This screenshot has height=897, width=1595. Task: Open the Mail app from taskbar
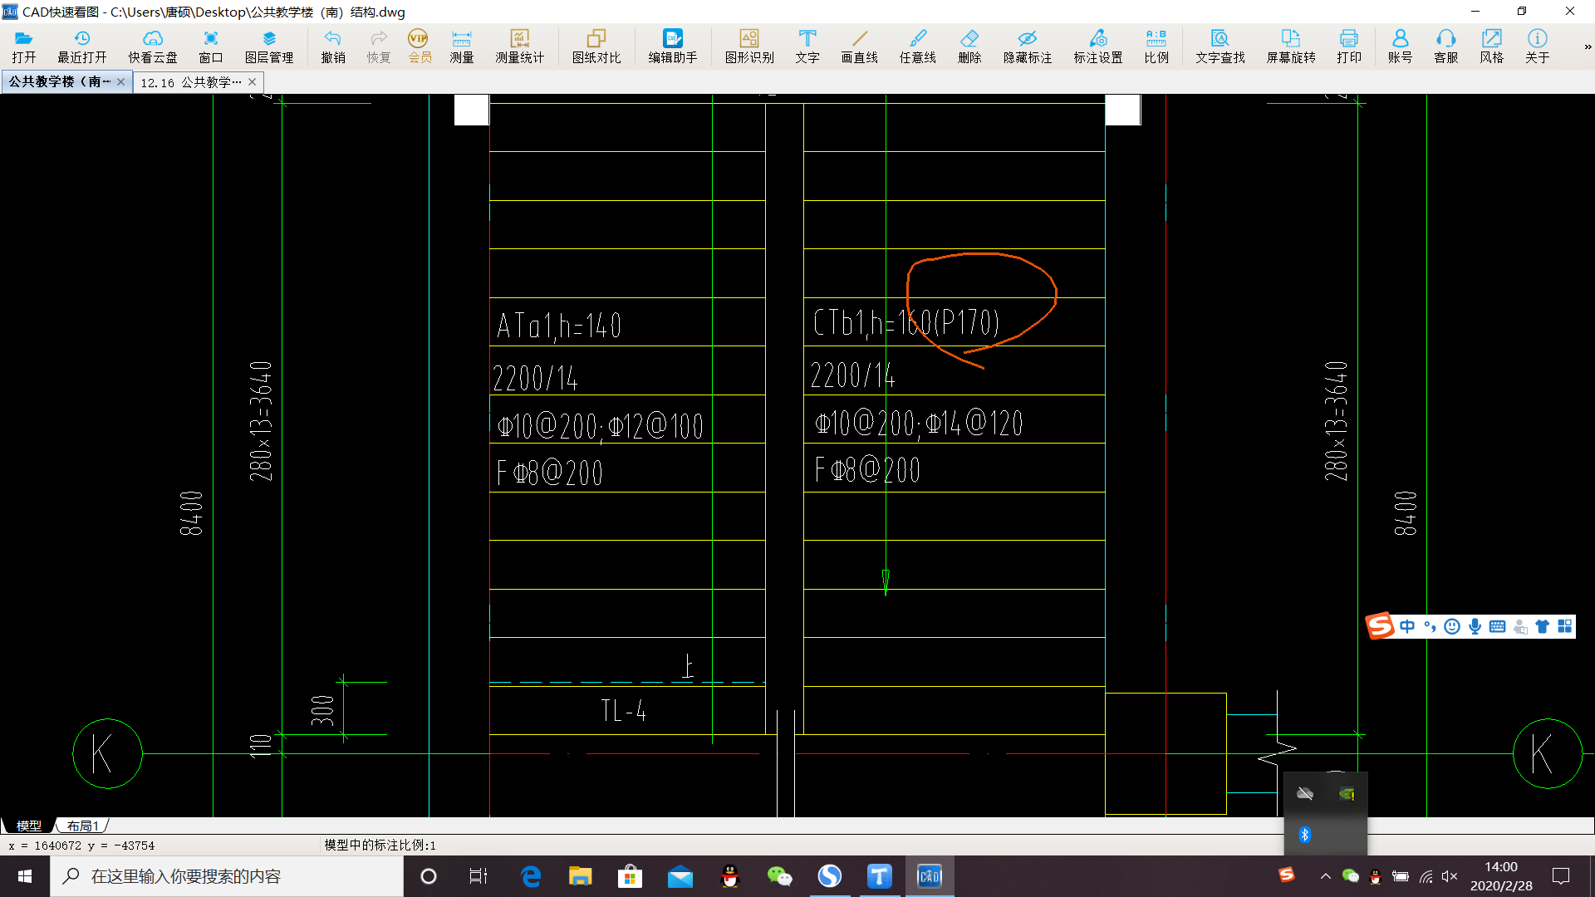(x=680, y=876)
